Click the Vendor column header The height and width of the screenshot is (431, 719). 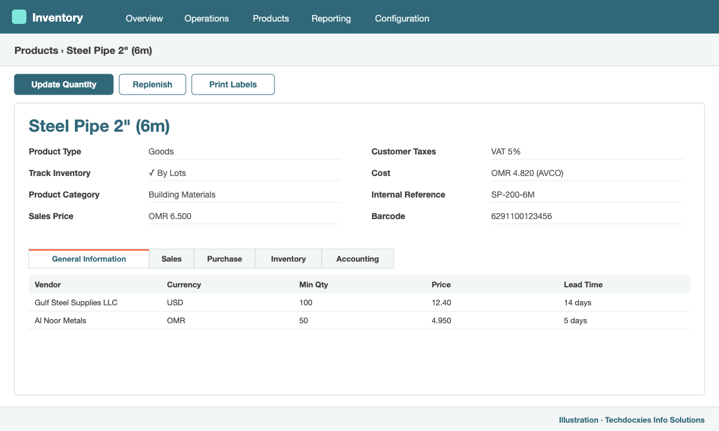(x=48, y=284)
